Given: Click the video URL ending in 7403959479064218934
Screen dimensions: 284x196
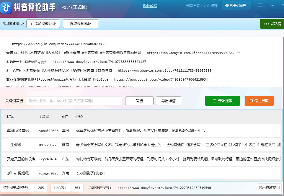Looking at the screenshot, I should tap(161, 79).
